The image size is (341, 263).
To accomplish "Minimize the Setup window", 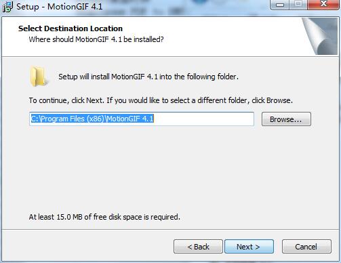I will point(280,5).
